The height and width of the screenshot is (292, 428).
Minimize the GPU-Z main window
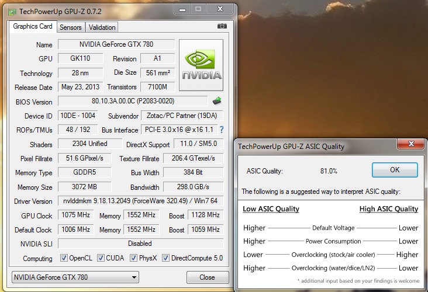tap(182, 10)
